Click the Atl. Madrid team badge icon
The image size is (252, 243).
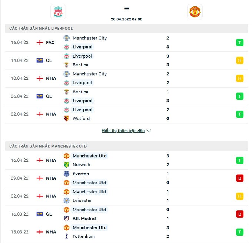click(x=66, y=219)
